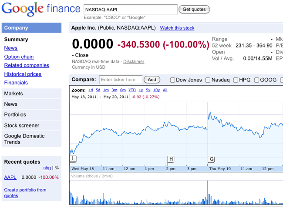Screen dimensions: 283x208
Task: Click the Add compare button
Action: point(152,80)
